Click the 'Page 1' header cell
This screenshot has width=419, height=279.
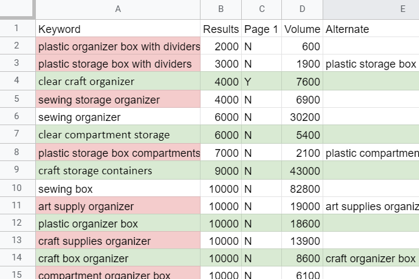point(262,28)
